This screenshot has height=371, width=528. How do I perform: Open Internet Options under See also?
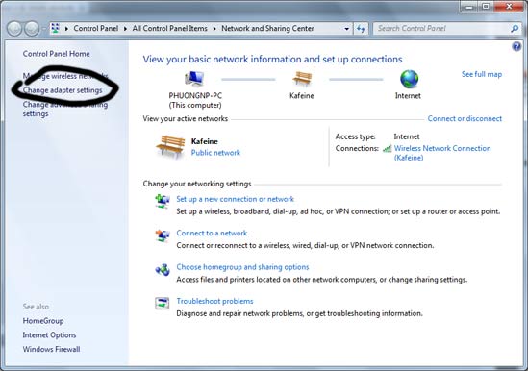tap(49, 335)
